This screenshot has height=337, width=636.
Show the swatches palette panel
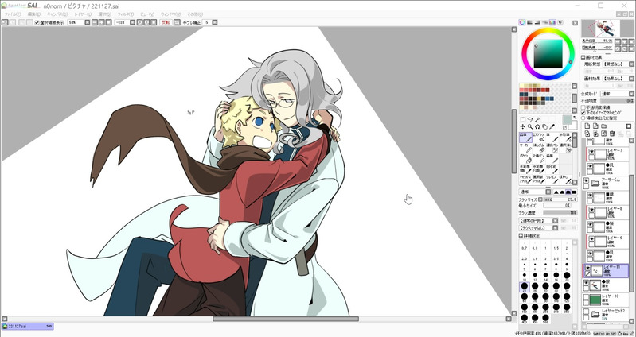[553, 22]
